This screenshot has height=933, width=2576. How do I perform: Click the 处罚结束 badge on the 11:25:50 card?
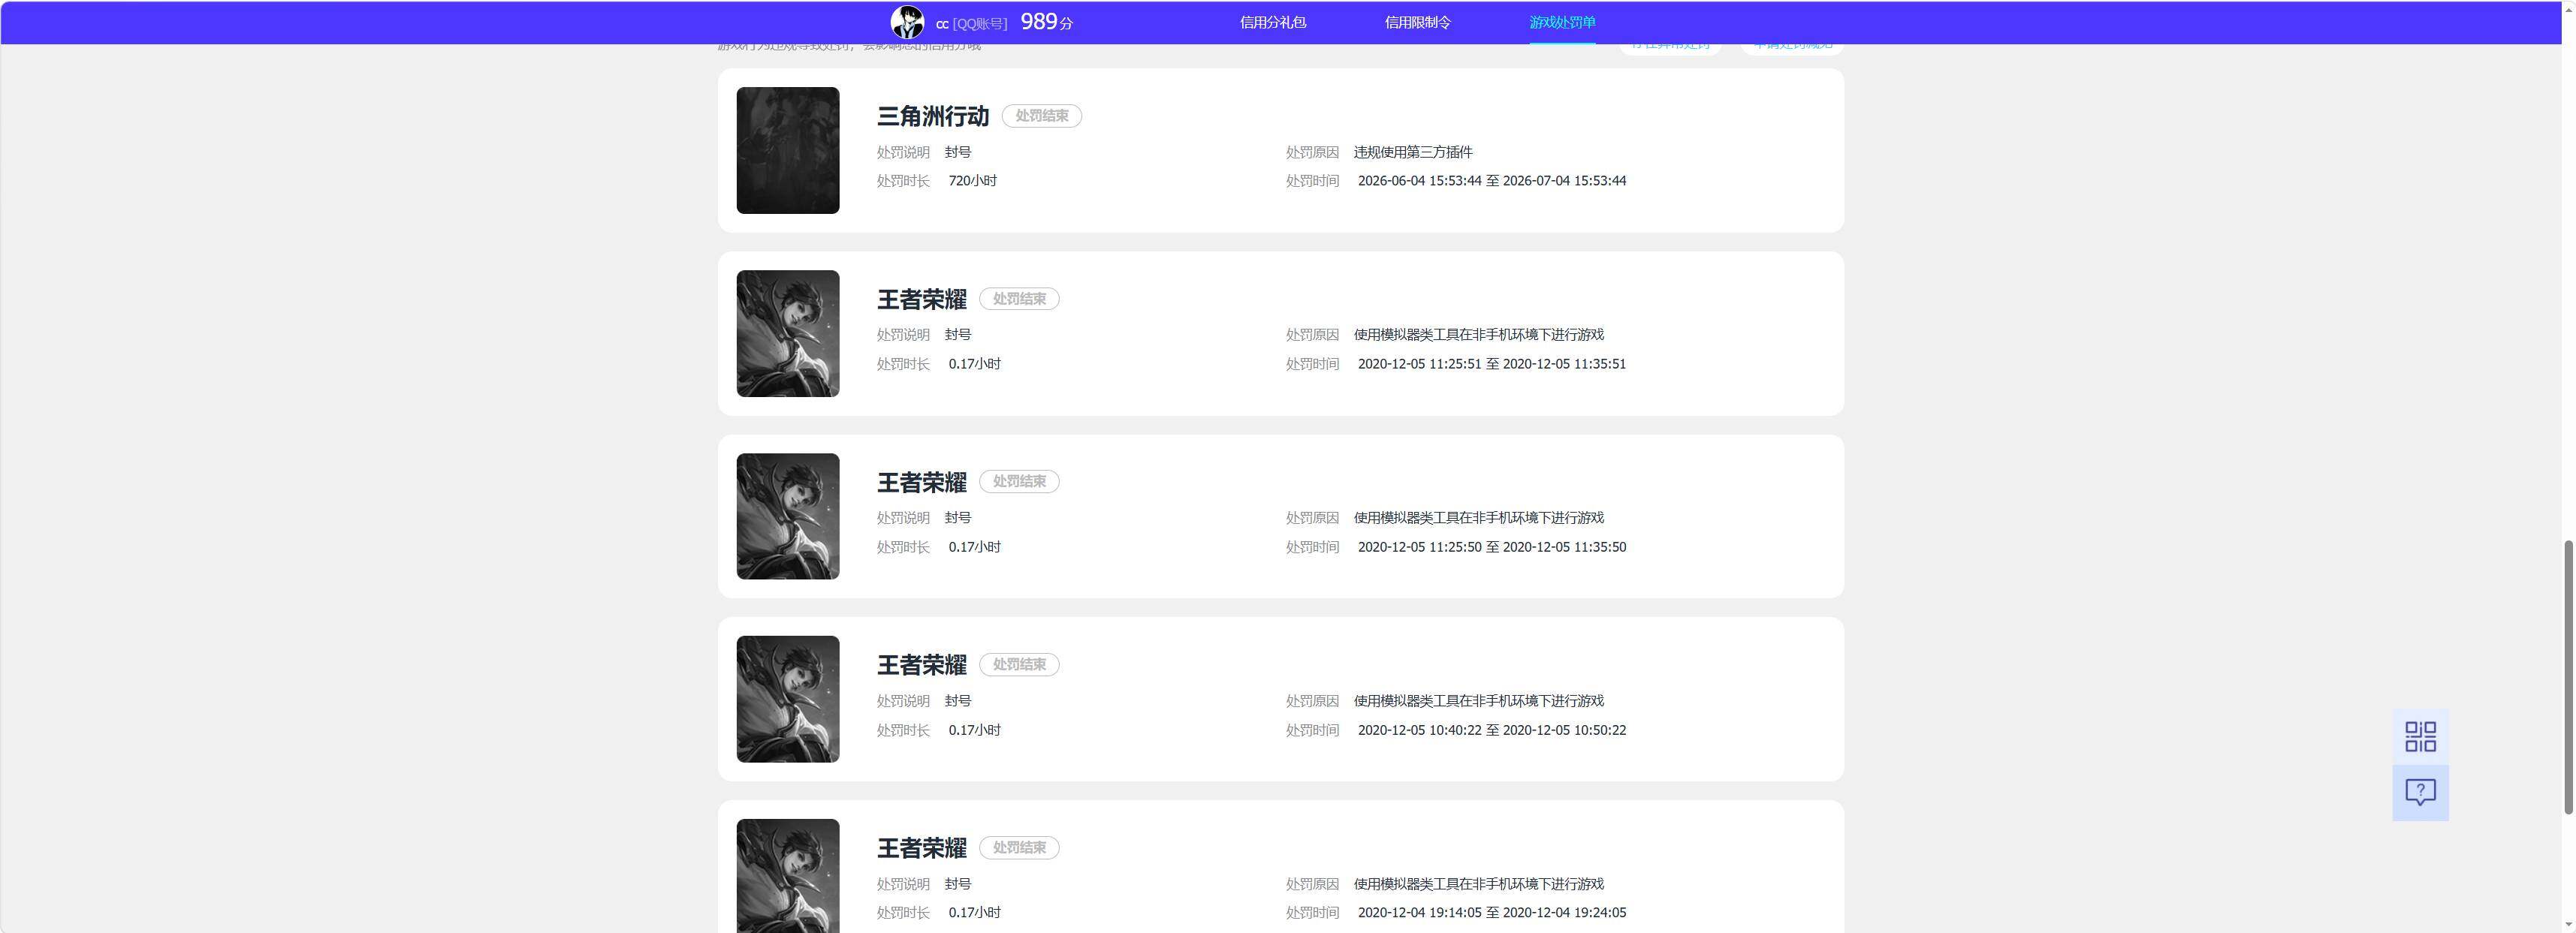(x=1019, y=481)
